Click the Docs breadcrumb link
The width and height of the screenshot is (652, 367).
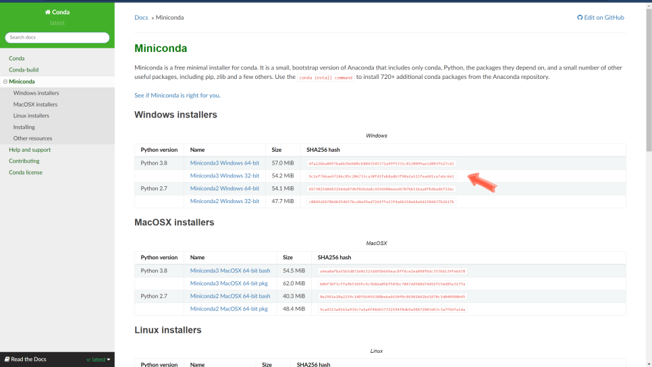[x=141, y=18]
